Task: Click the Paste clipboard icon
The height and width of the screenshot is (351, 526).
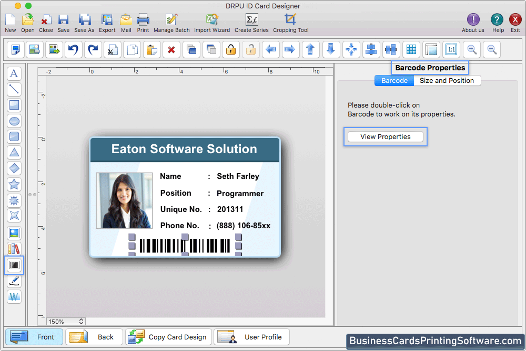Action: (151, 49)
